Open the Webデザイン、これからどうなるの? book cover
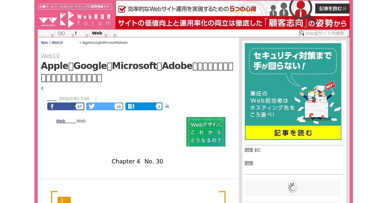Viewport: 386px width, 203px height. coord(206,132)
